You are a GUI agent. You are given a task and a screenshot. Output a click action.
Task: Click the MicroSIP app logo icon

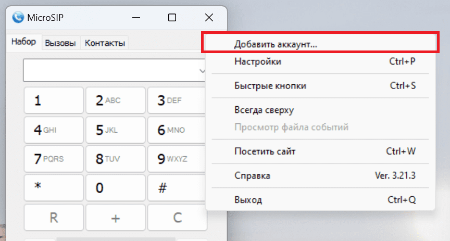[x=18, y=18]
